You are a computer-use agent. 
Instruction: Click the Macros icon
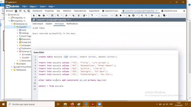click(x=165, y=15)
